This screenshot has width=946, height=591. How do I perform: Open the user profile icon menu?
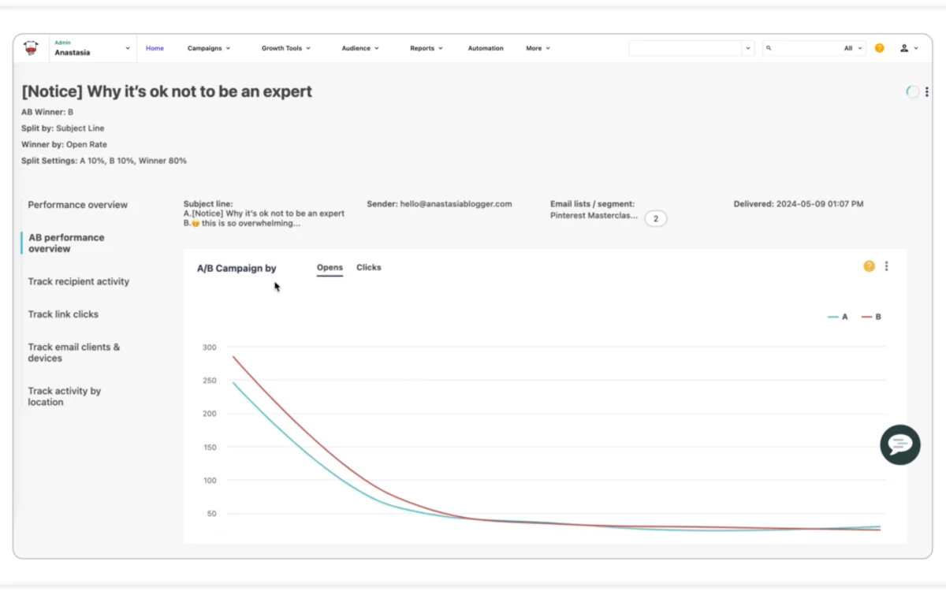pyautogui.click(x=909, y=48)
